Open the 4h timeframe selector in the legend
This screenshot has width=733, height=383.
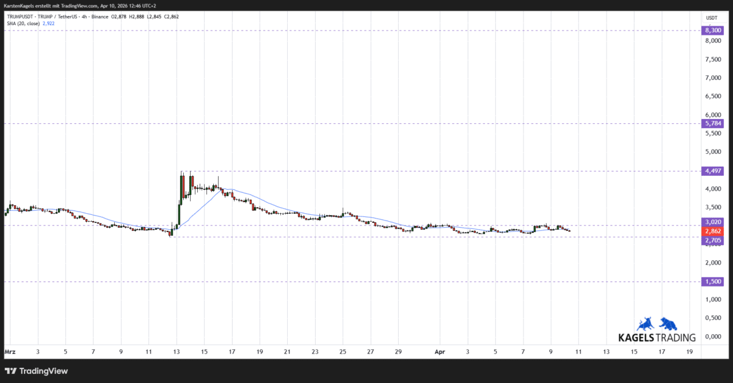click(x=84, y=16)
